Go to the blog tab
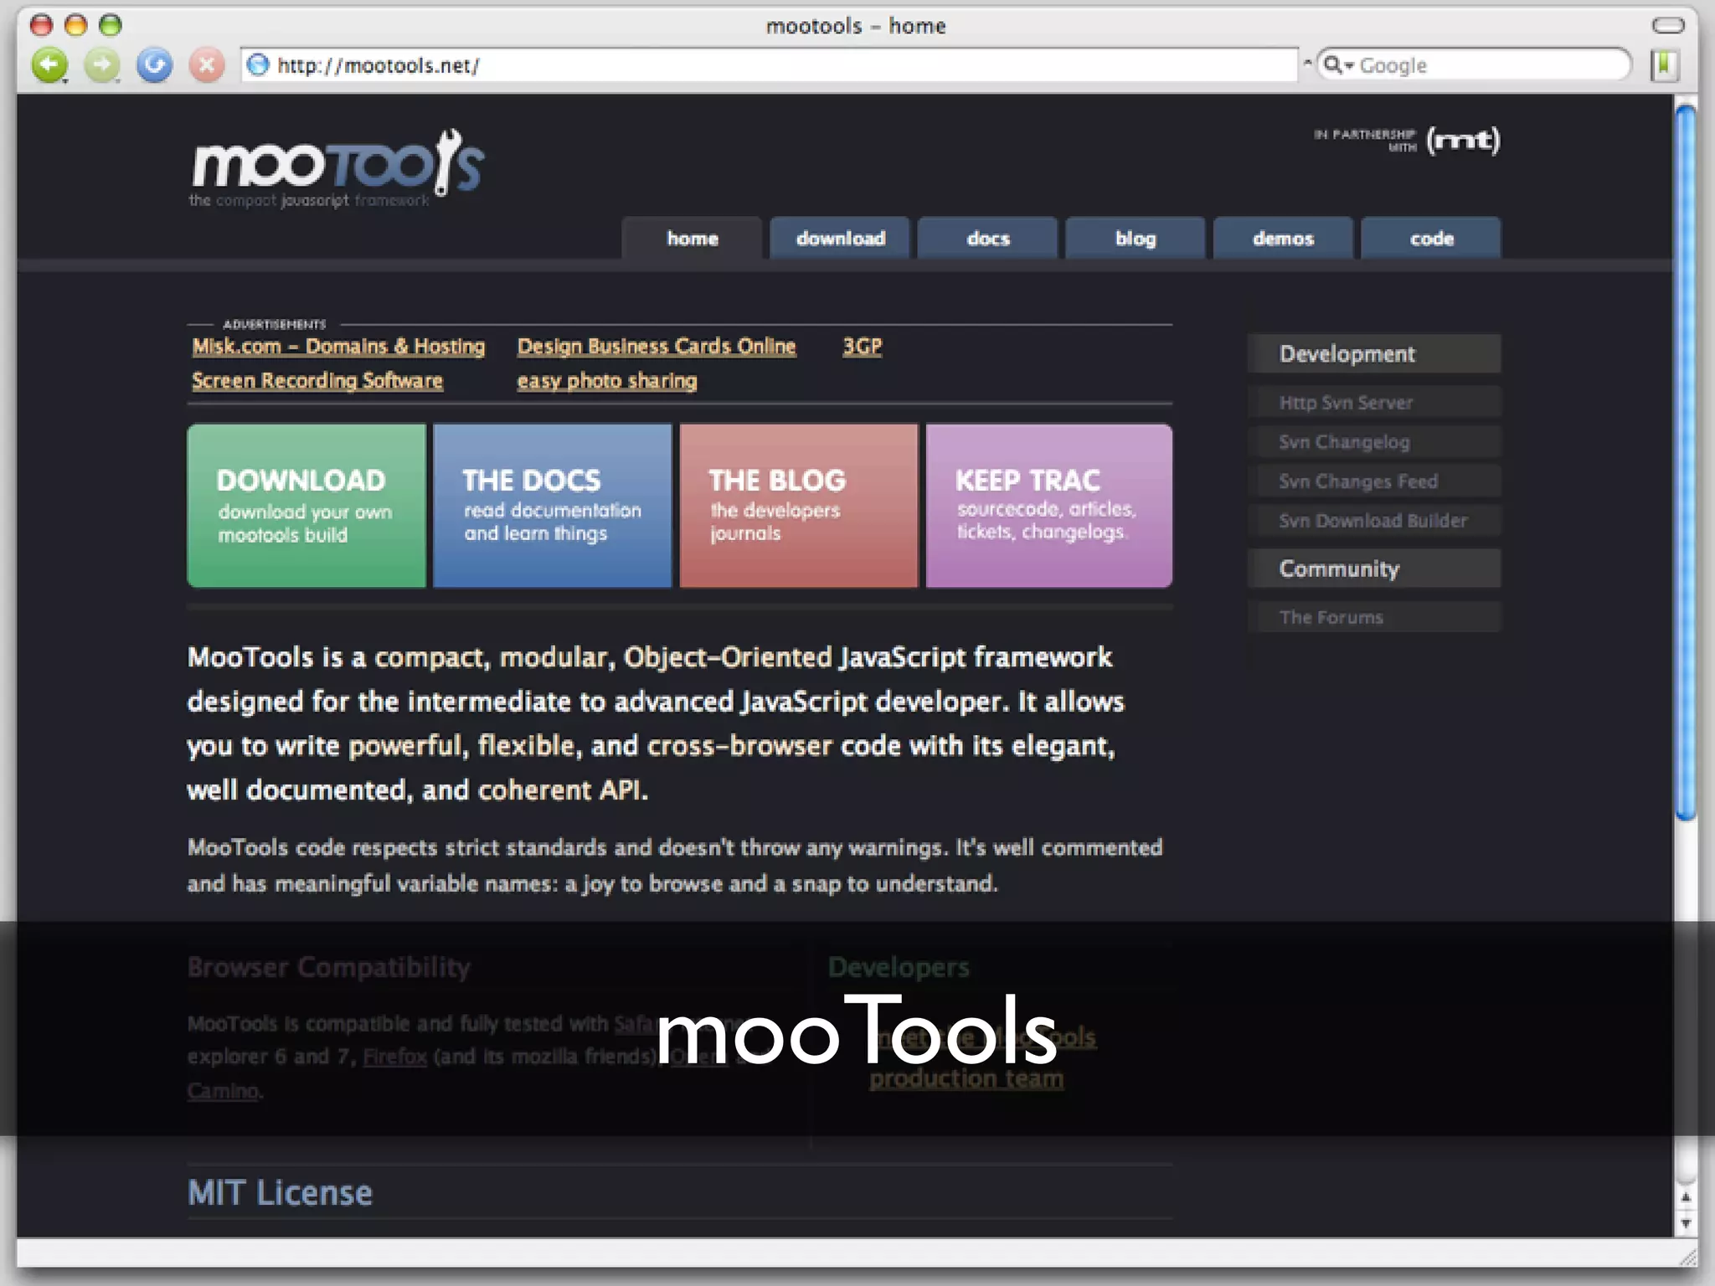The image size is (1715, 1286). [1136, 239]
